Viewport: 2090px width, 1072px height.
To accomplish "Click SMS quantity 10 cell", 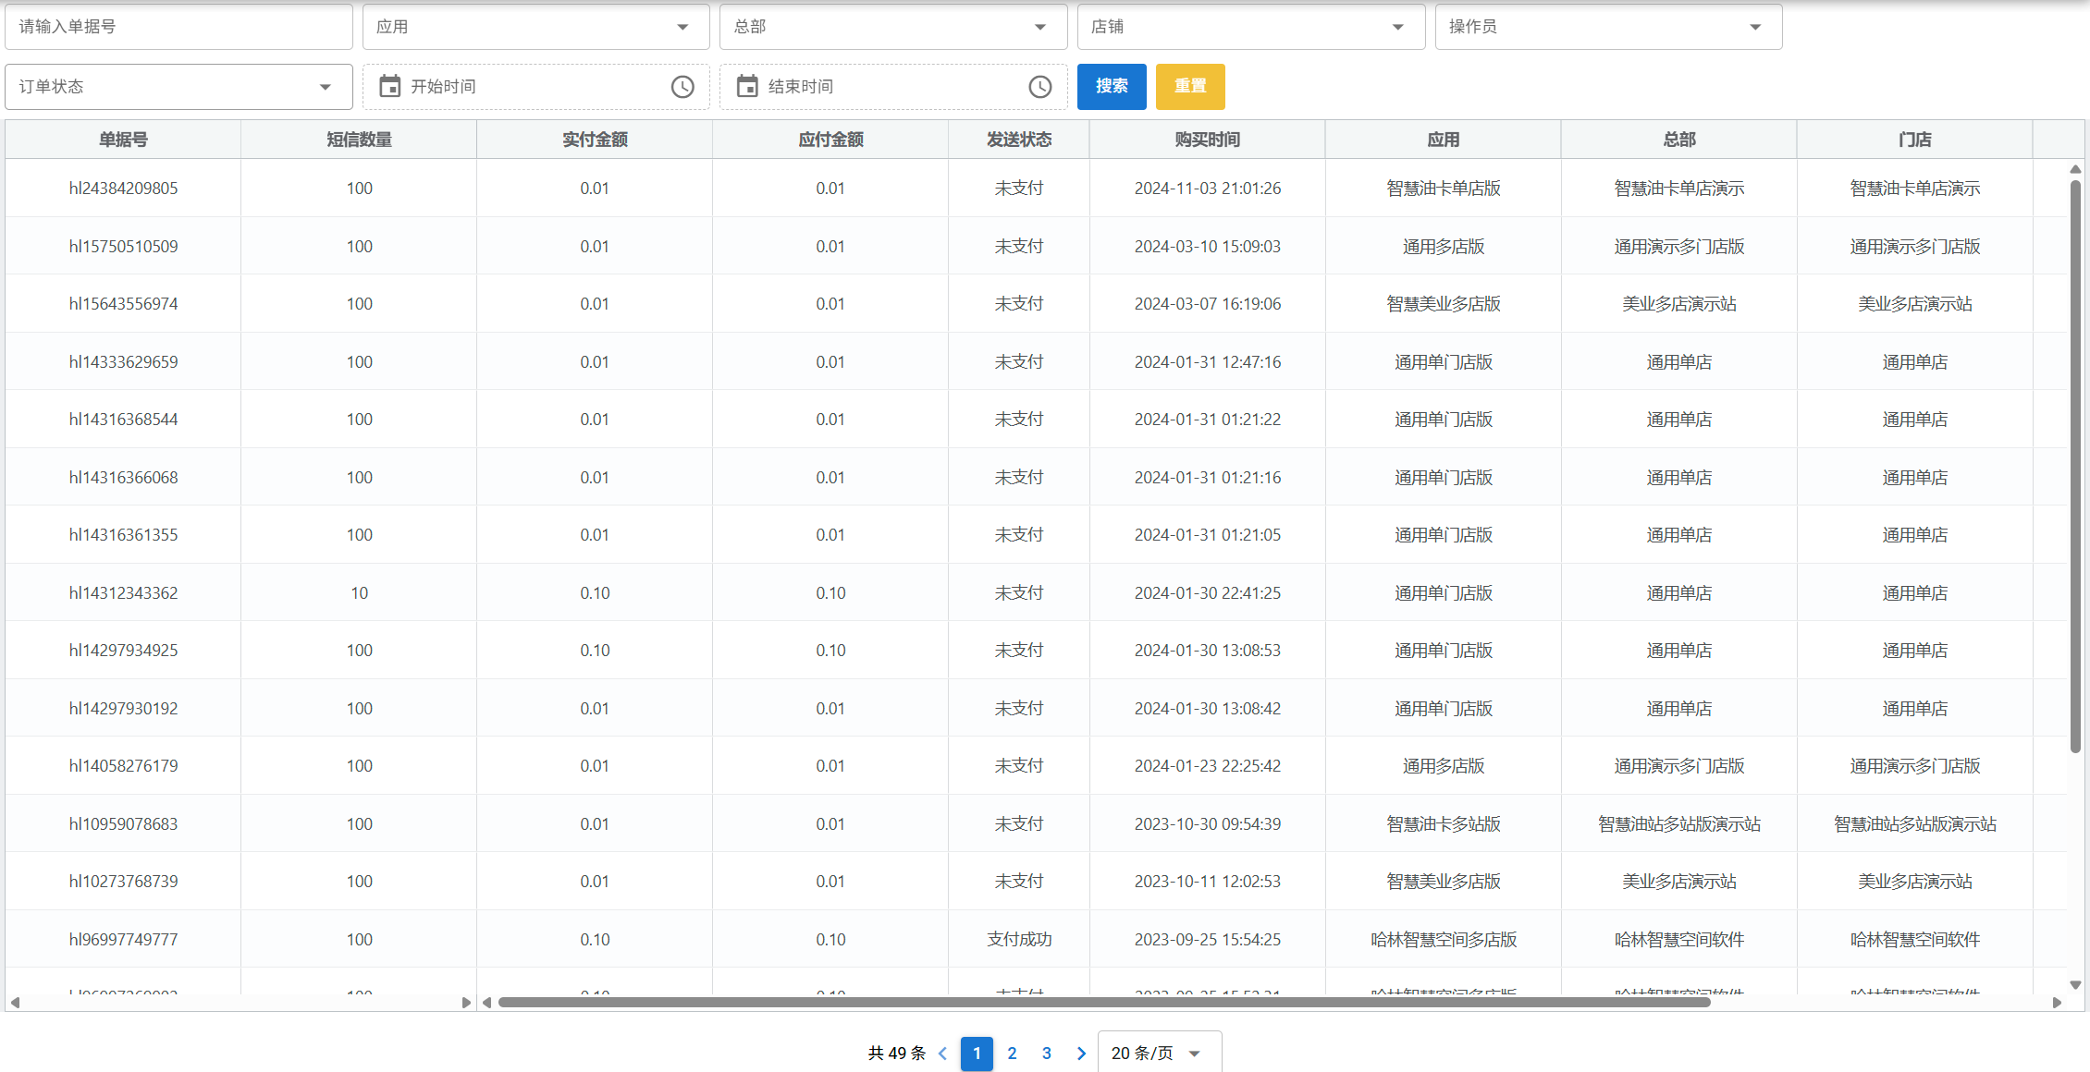I will point(359,593).
